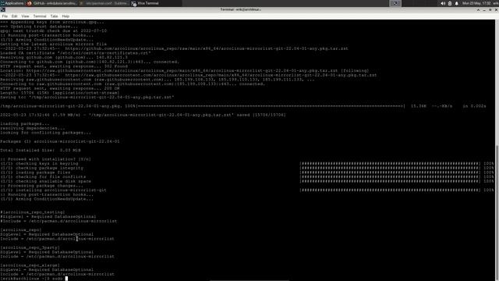Click the 'checking keys in keyring' progress bar

(x=390, y=163)
